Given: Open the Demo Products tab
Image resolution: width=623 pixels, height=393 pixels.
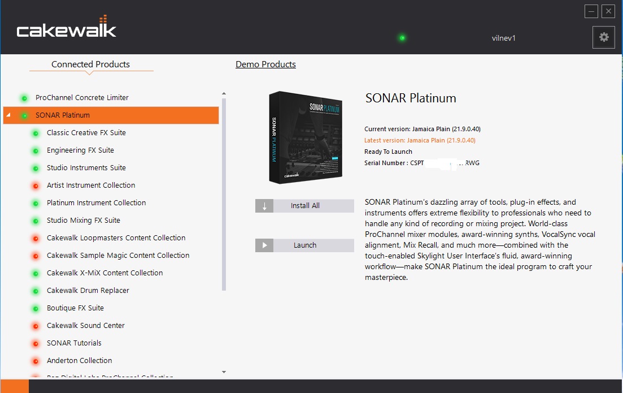Looking at the screenshot, I should point(265,64).
